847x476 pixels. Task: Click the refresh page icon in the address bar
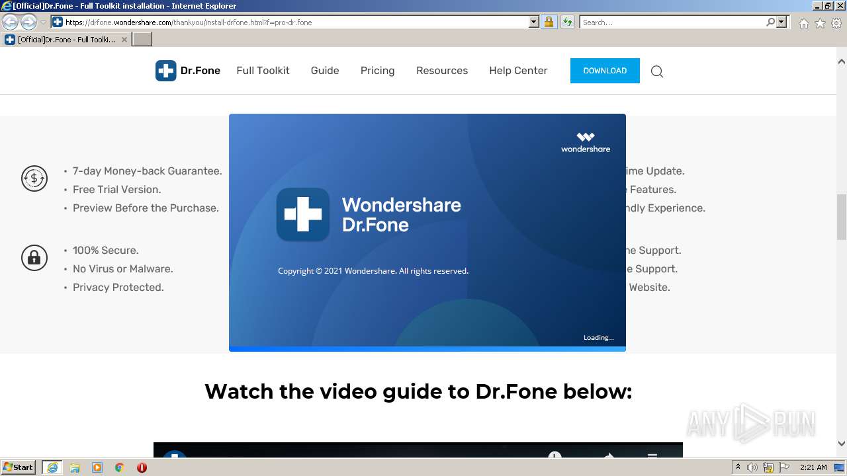pos(567,22)
